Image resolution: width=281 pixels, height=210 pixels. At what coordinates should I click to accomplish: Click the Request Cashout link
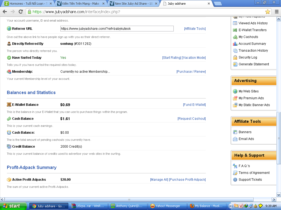pyautogui.click(x=192, y=119)
